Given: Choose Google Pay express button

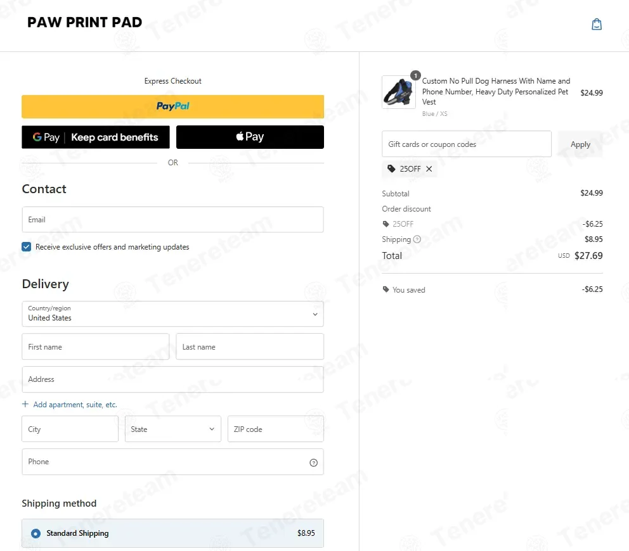Looking at the screenshot, I should (96, 137).
